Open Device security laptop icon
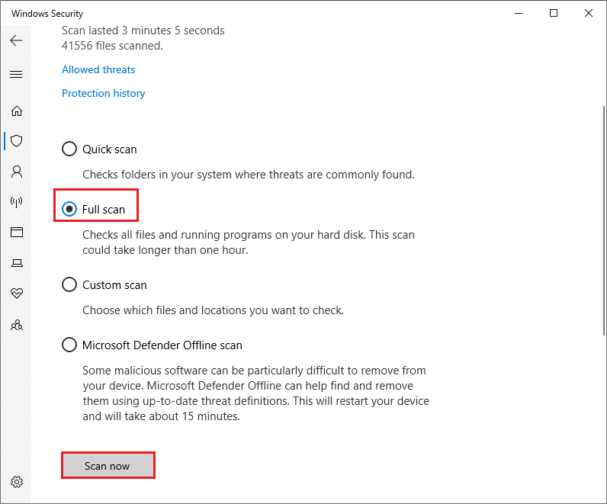Viewport: 607px width, 504px height. (16, 263)
